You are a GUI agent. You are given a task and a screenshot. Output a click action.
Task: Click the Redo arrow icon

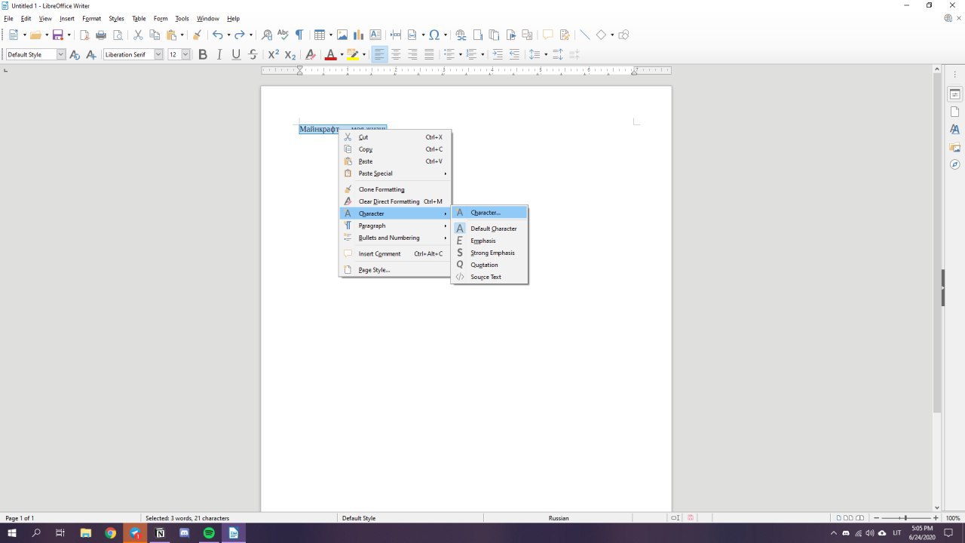pos(240,35)
